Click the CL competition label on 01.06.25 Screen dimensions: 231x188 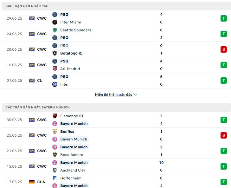(x=40, y=81)
